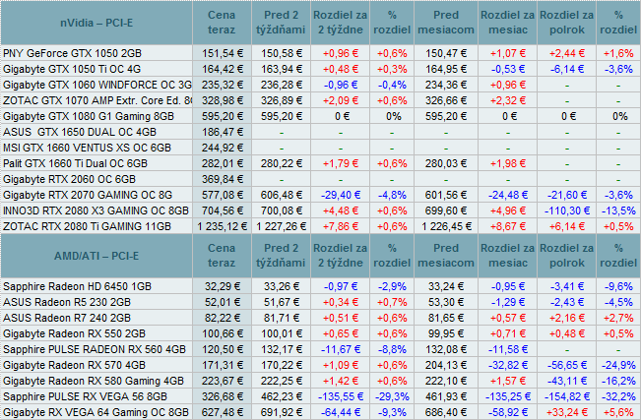Select the +8,67 € monthly difference

coord(508,226)
